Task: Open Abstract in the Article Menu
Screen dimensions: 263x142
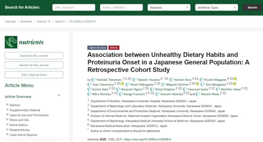Action: pos(15,105)
